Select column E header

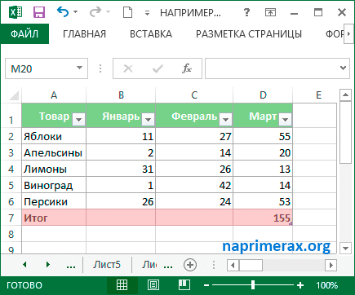click(x=318, y=95)
